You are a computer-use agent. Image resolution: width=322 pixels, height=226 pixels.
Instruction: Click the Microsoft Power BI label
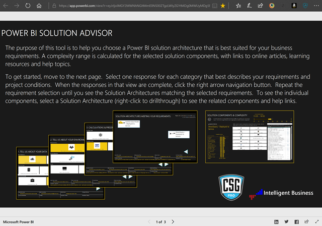coord(18,222)
